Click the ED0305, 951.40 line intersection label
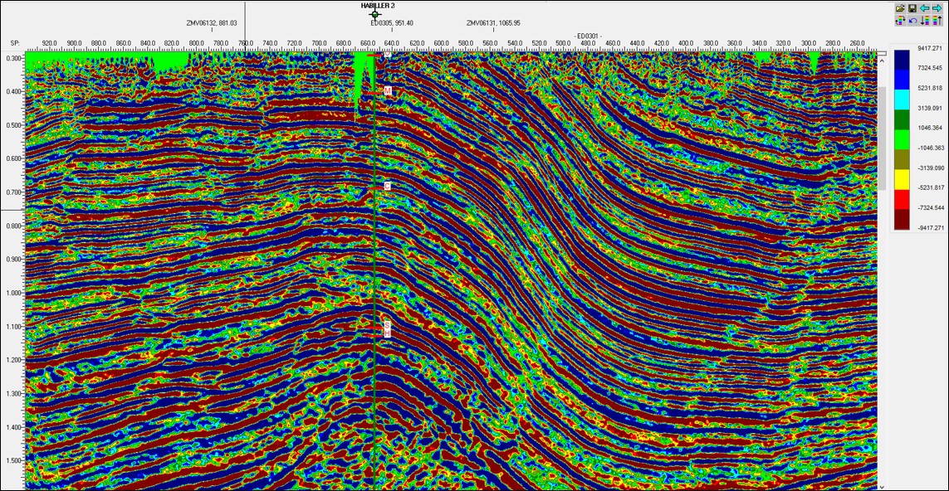The height and width of the screenshot is (491, 949). tap(392, 23)
